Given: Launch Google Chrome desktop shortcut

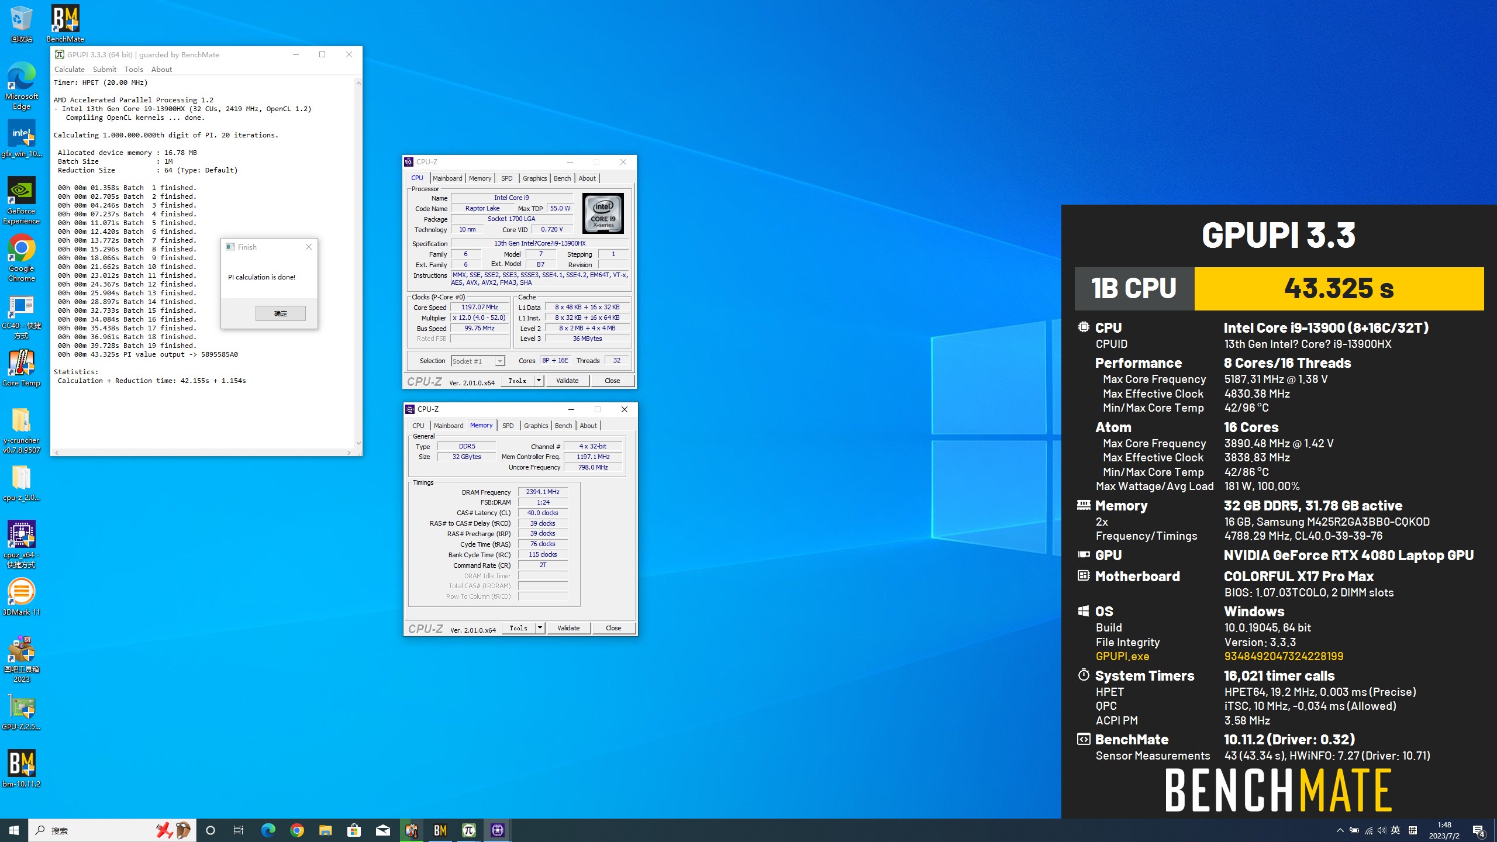Looking at the screenshot, I should (22, 258).
